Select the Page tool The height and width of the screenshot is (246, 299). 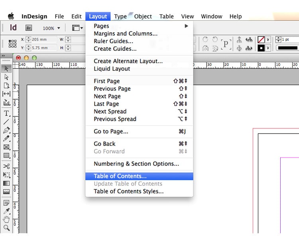[x=6, y=85]
